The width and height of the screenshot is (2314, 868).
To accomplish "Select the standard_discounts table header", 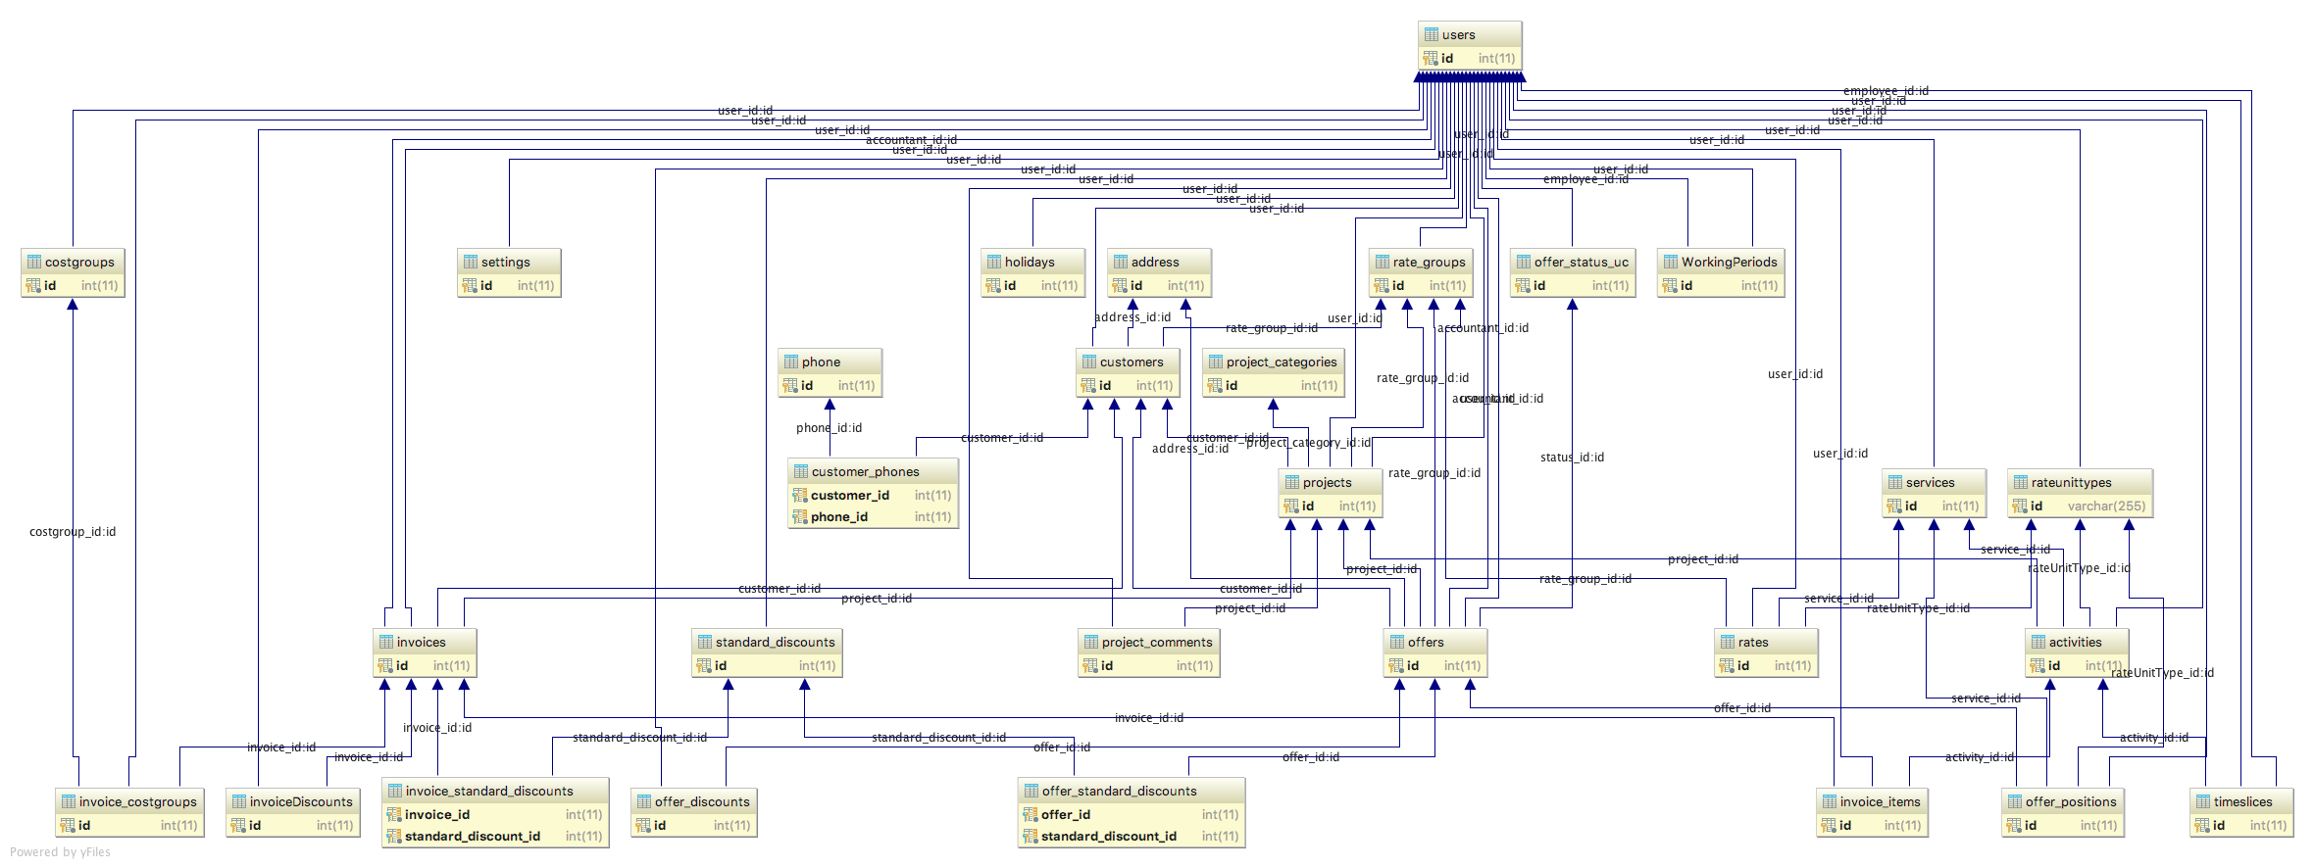I will click(767, 642).
